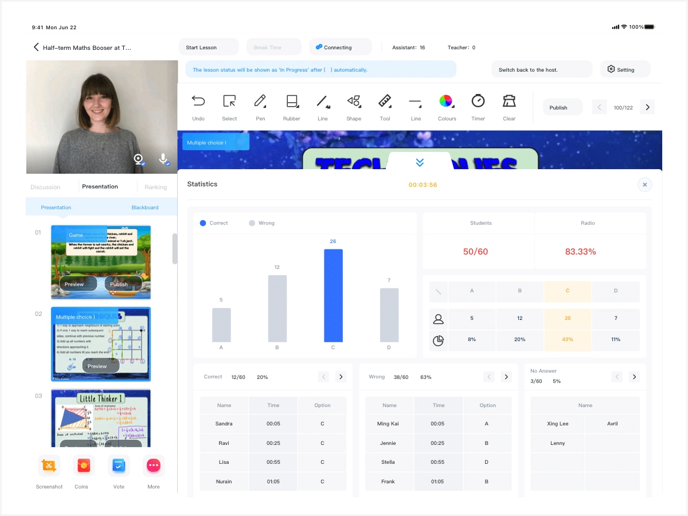This screenshot has height=516, width=688.
Task: Toggle the Correct legend in chart
Action: click(x=203, y=223)
